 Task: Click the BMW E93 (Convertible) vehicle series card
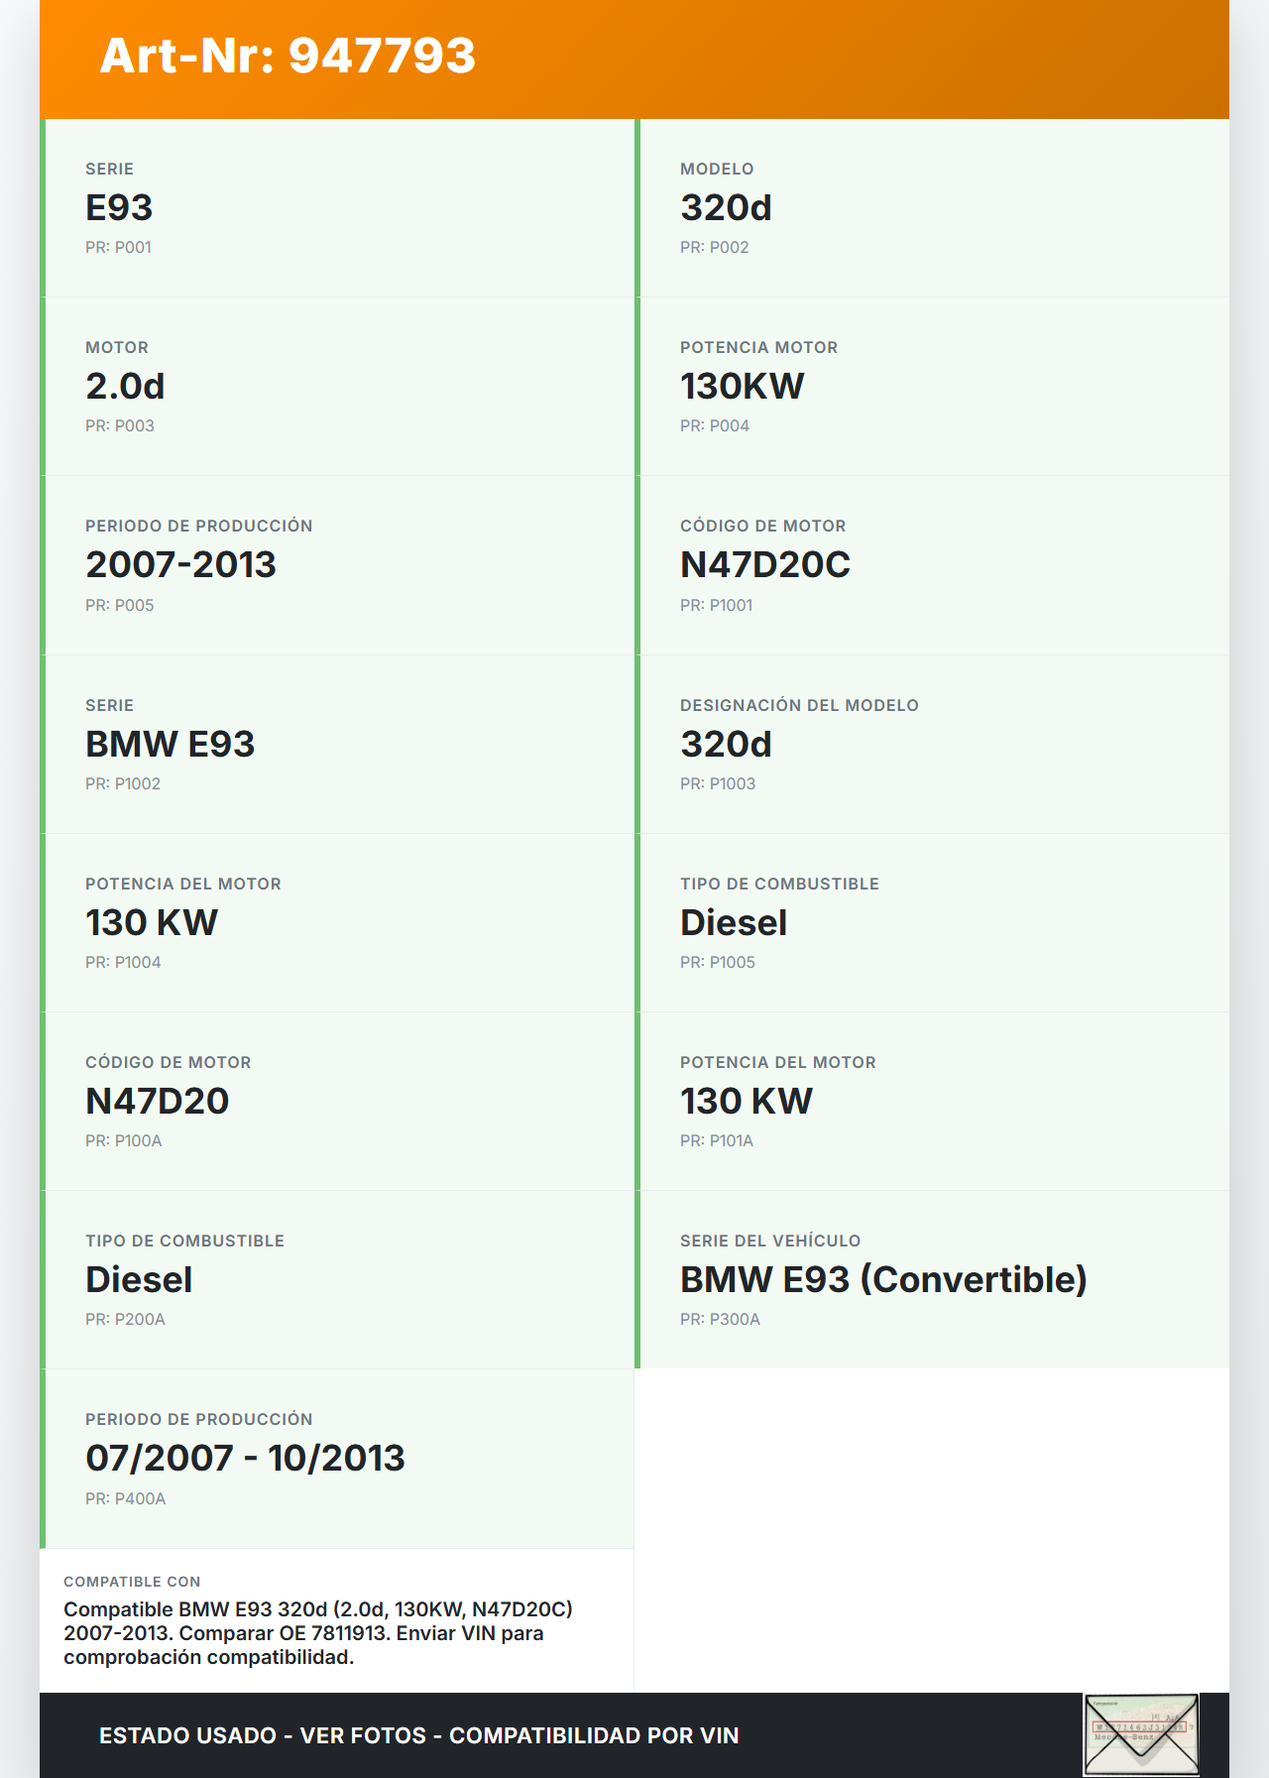pos(932,1279)
